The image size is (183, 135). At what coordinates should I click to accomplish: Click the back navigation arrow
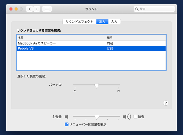tap(29, 9)
